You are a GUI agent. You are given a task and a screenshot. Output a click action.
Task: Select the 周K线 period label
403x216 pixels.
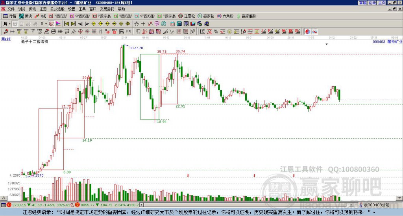(x=6, y=39)
